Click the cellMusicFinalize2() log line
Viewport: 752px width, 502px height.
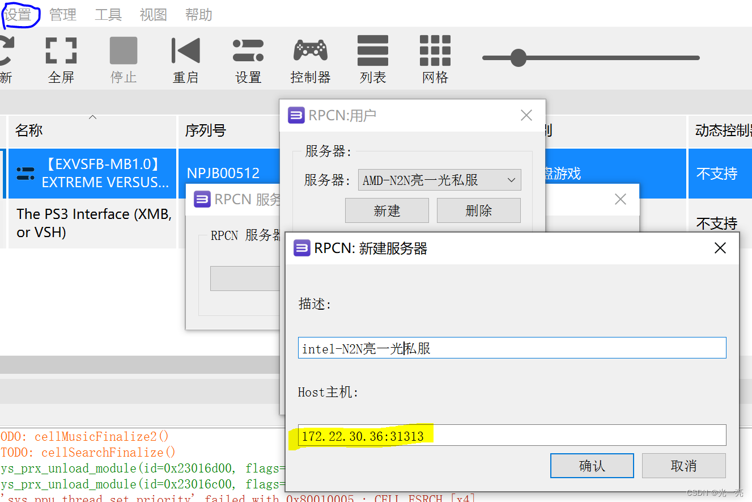coord(85,436)
